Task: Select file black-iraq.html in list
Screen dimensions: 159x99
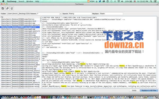Action: (x=20, y=73)
